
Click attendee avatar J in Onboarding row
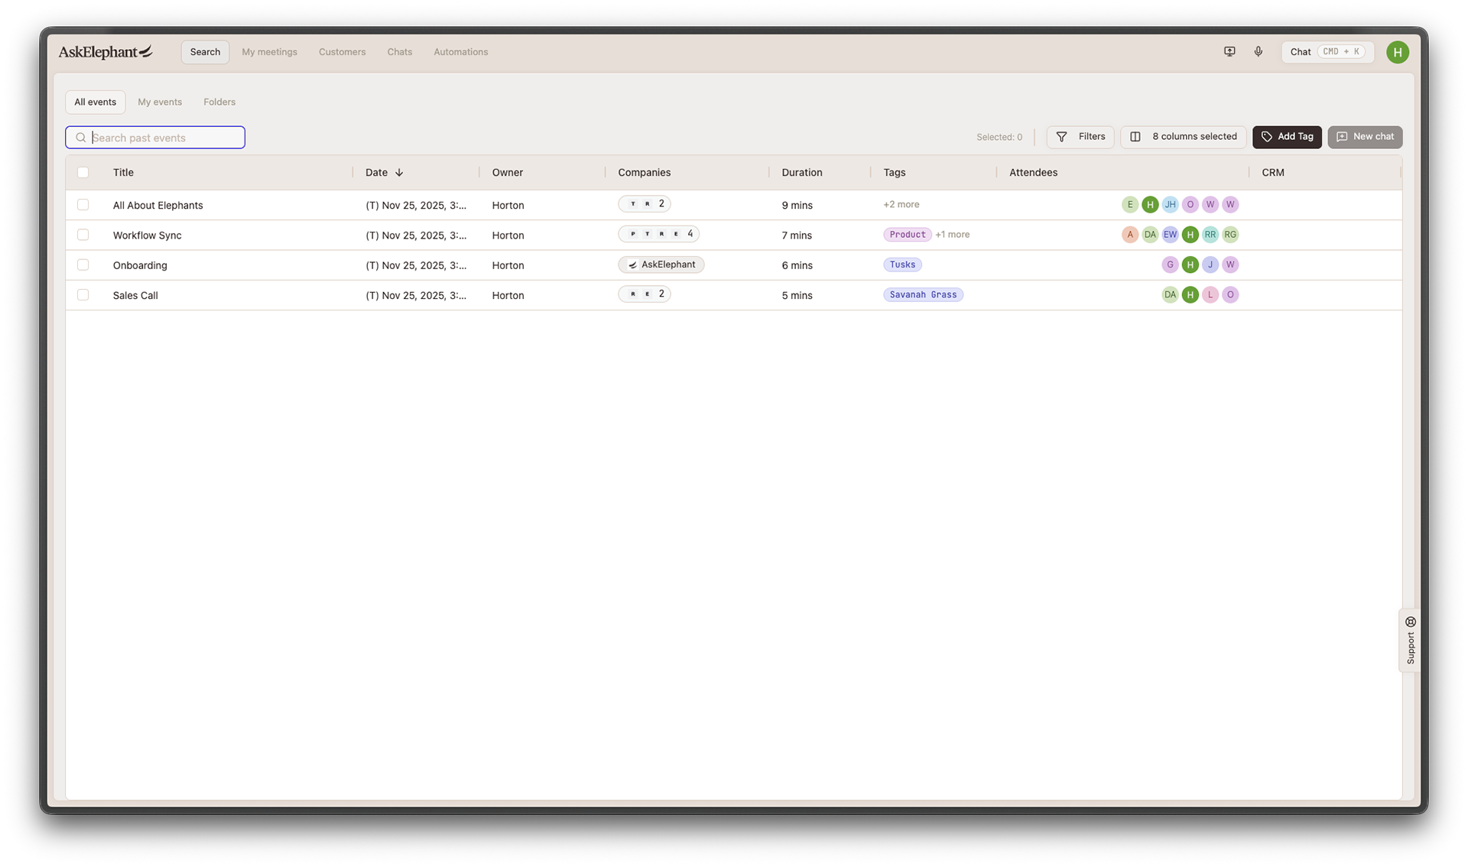coord(1210,265)
